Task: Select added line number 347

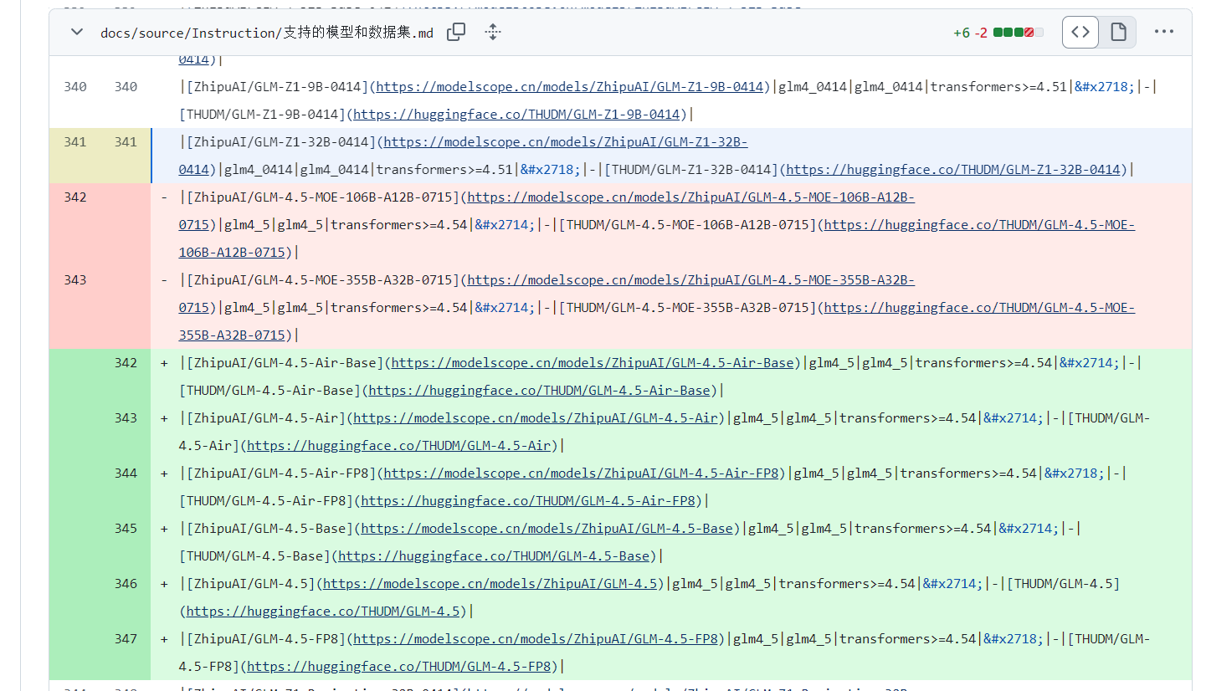Action: coord(126,639)
